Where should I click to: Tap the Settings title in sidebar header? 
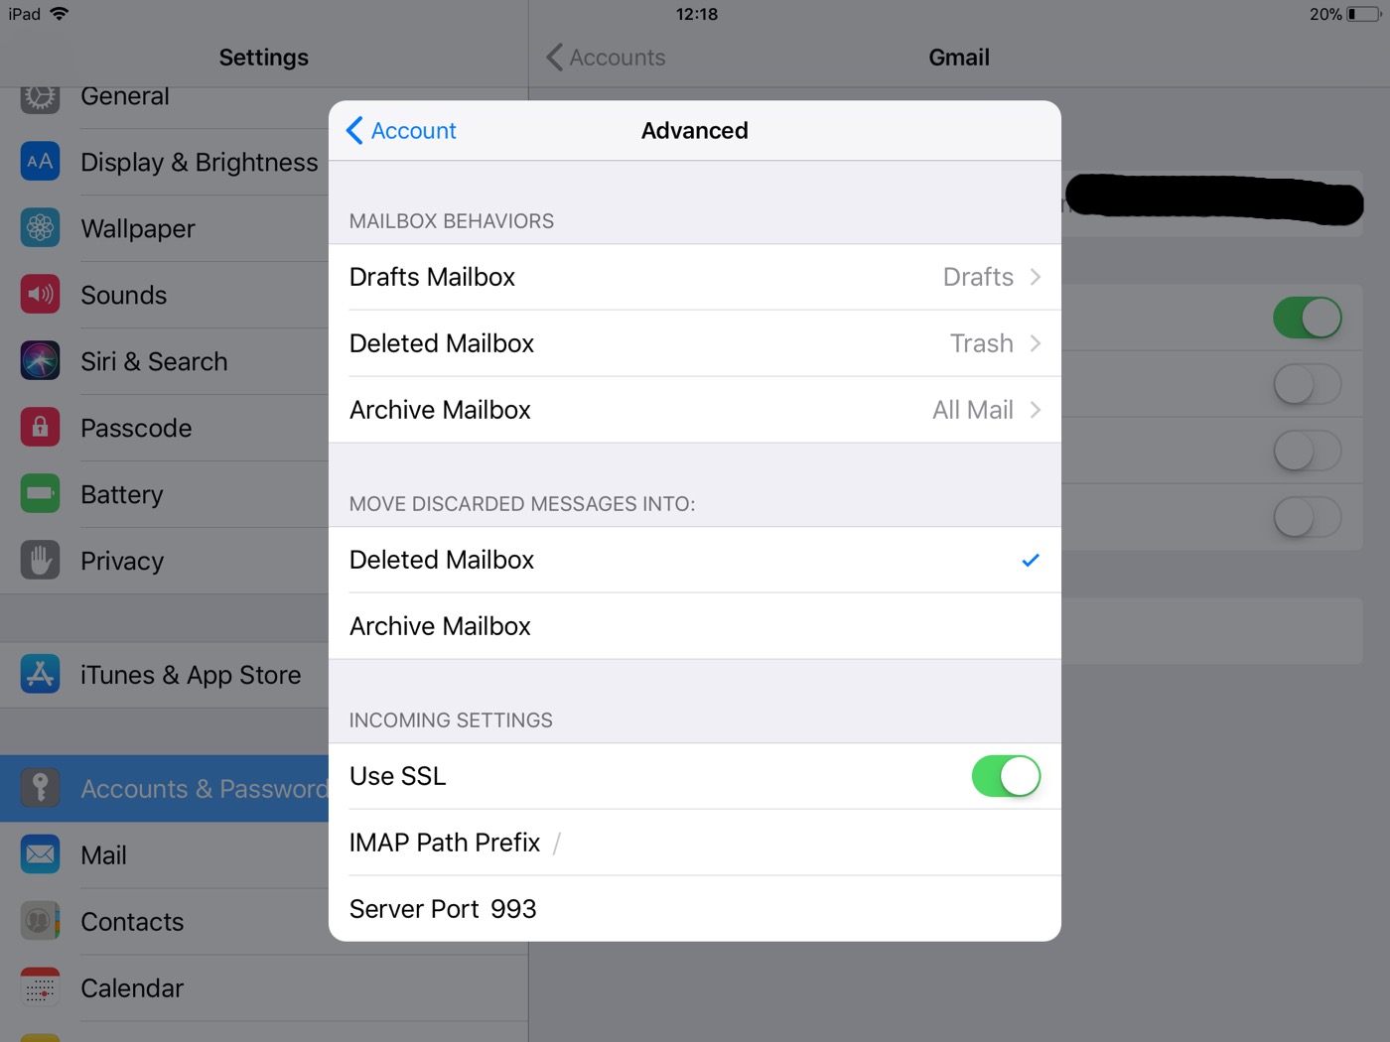coord(264,58)
